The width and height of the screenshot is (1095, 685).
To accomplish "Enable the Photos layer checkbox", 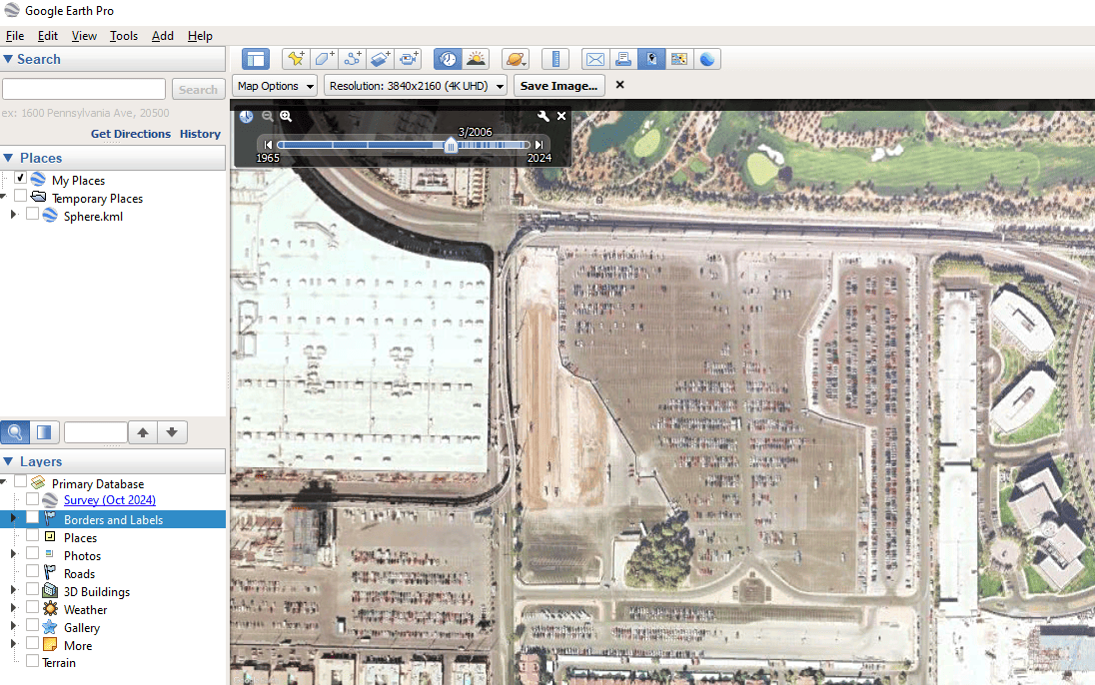I will click(x=32, y=554).
